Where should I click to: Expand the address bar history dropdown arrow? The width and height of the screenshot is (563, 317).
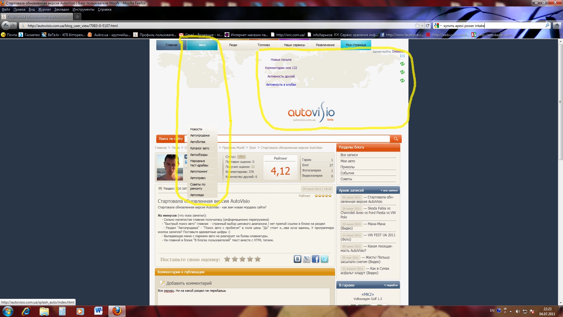click(x=422, y=26)
